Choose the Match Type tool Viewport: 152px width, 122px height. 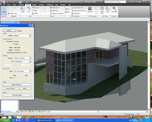12,14
